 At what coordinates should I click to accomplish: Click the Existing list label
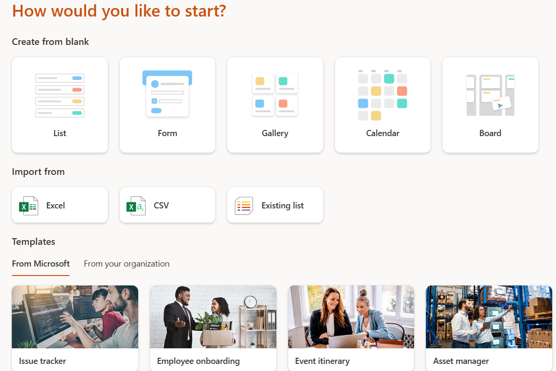(282, 206)
